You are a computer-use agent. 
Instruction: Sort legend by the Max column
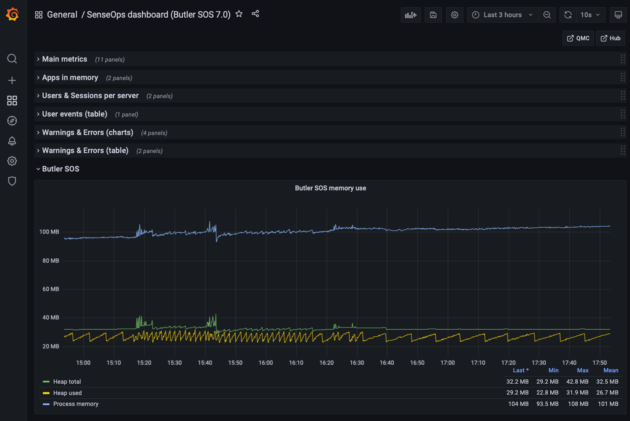click(583, 370)
